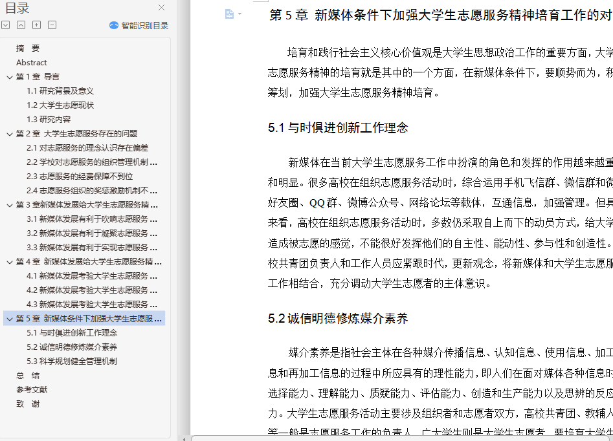The image size is (613, 441).
Task: Click the collapse-all icon in the 目录 pane
Action: 21,25
